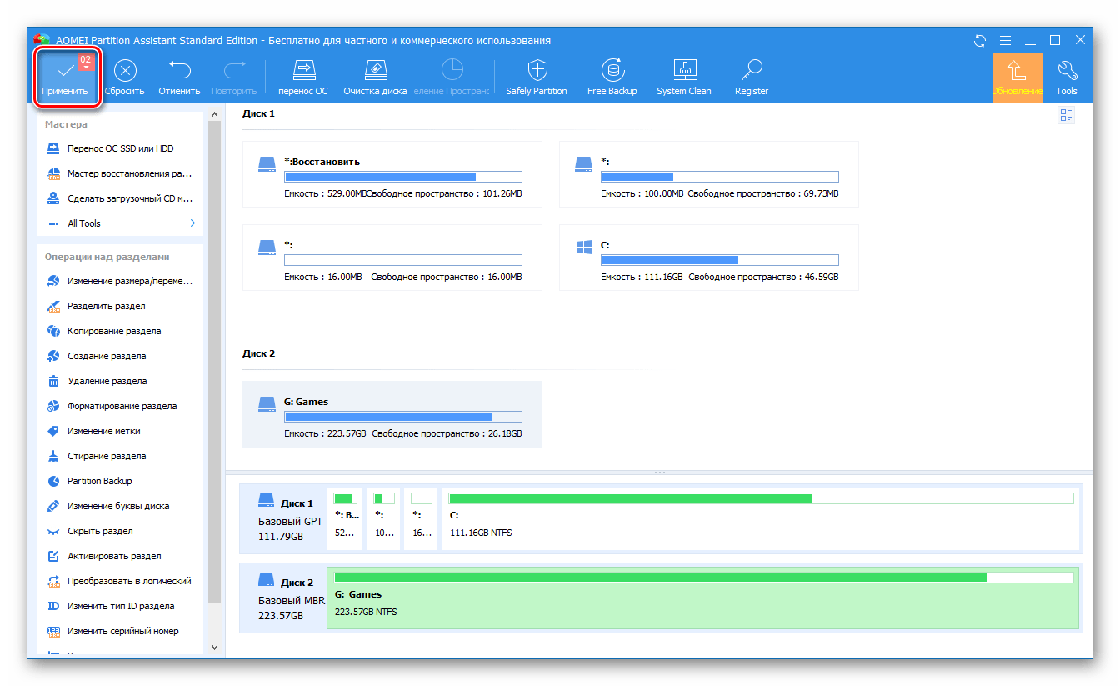Open the System Clean tool
The width and height of the screenshot is (1120, 686).
tap(684, 72)
